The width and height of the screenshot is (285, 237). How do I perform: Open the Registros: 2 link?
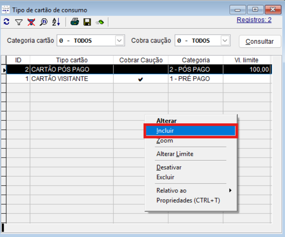(x=254, y=20)
